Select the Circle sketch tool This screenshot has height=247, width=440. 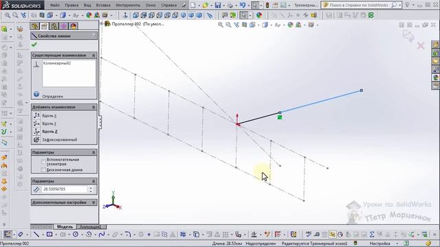coord(75,235)
